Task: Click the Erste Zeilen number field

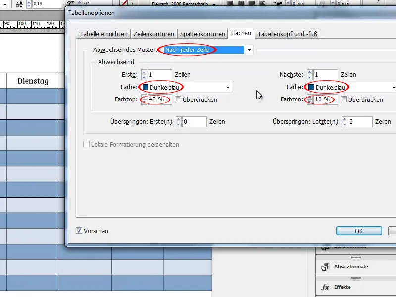Action: pos(159,75)
